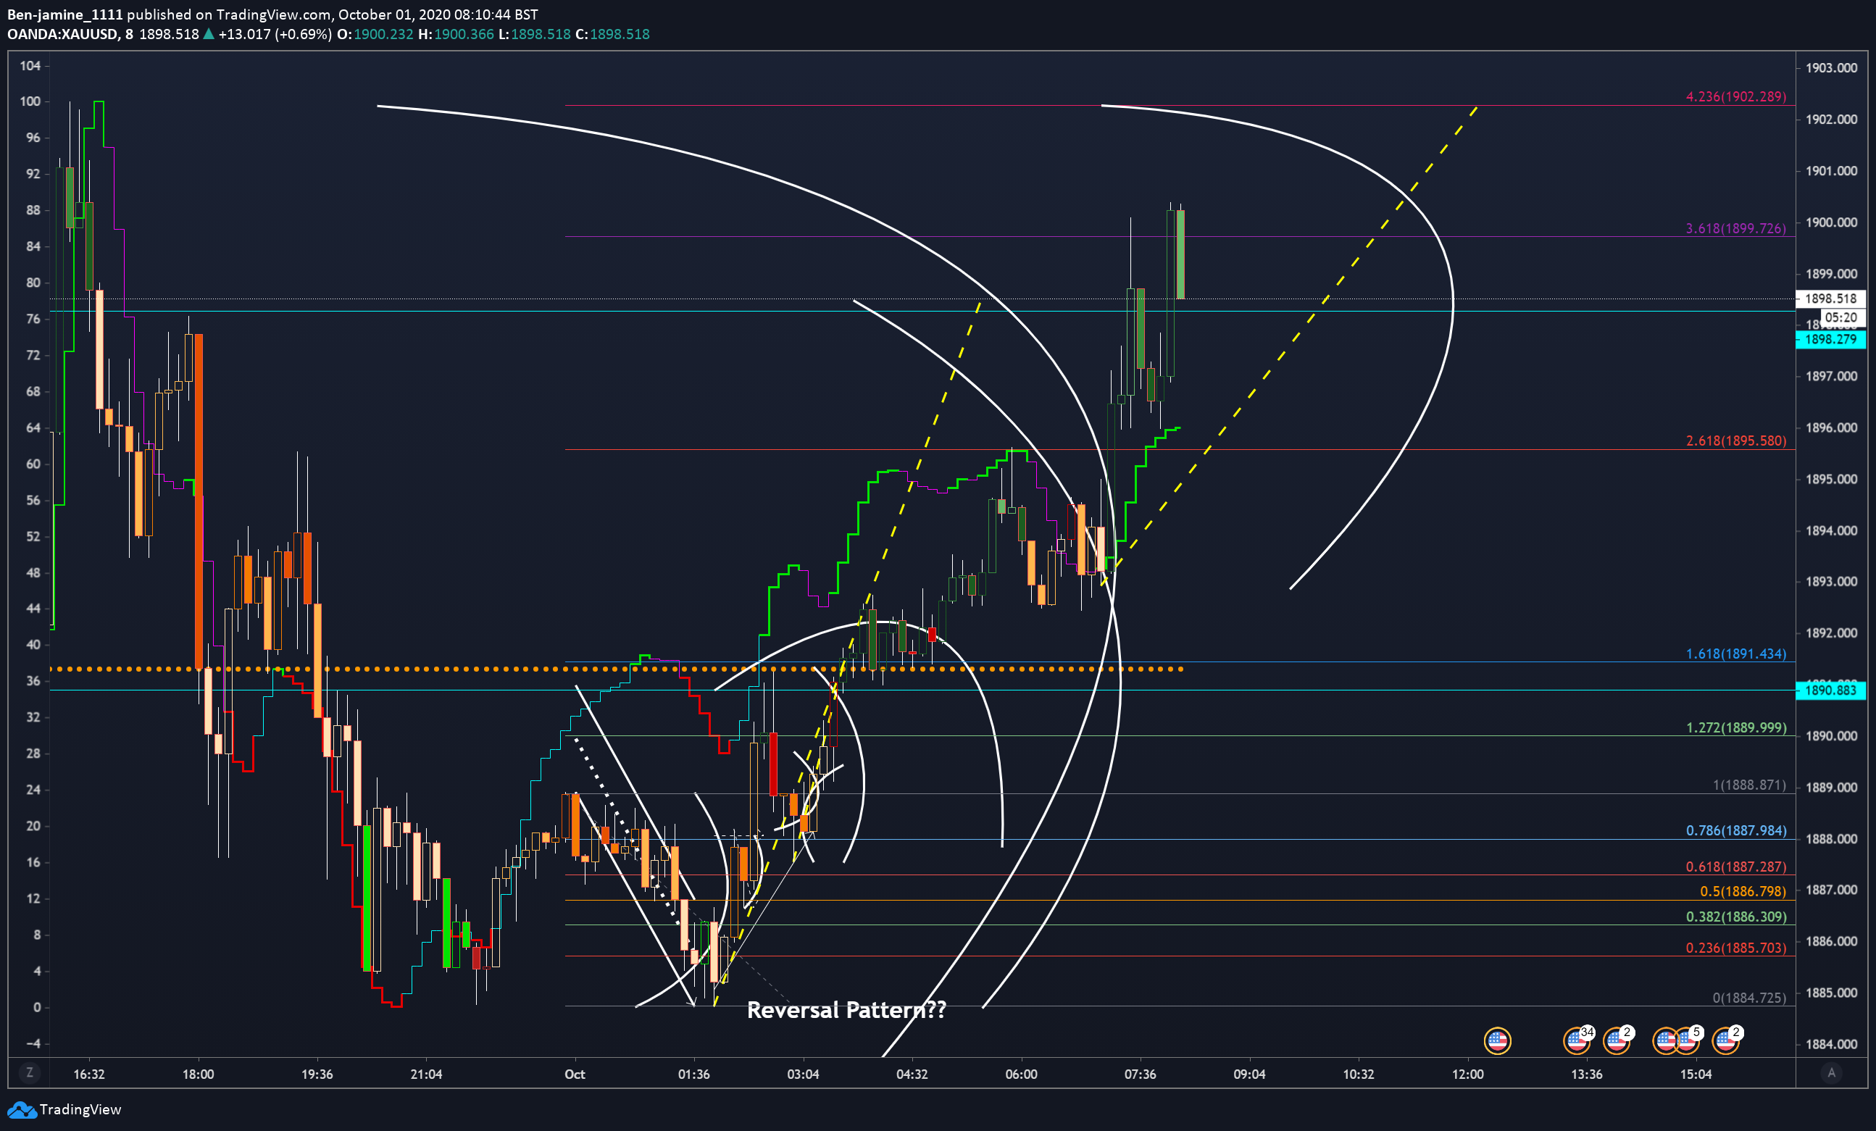Click the 100 value on left indicator scale
The width and height of the screenshot is (1876, 1131).
(x=30, y=101)
